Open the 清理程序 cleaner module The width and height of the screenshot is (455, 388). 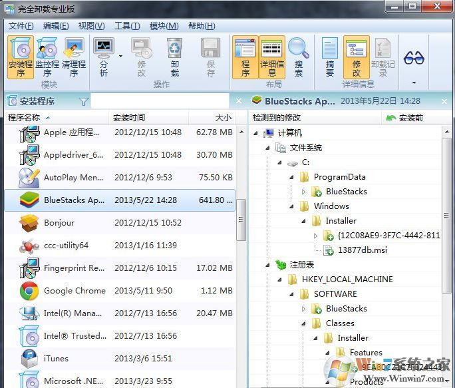click(x=74, y=56)
